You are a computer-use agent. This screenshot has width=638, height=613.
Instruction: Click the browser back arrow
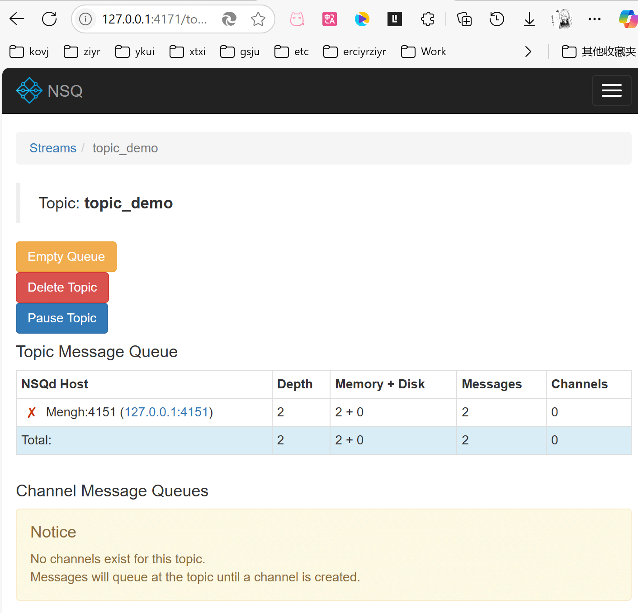17,19
